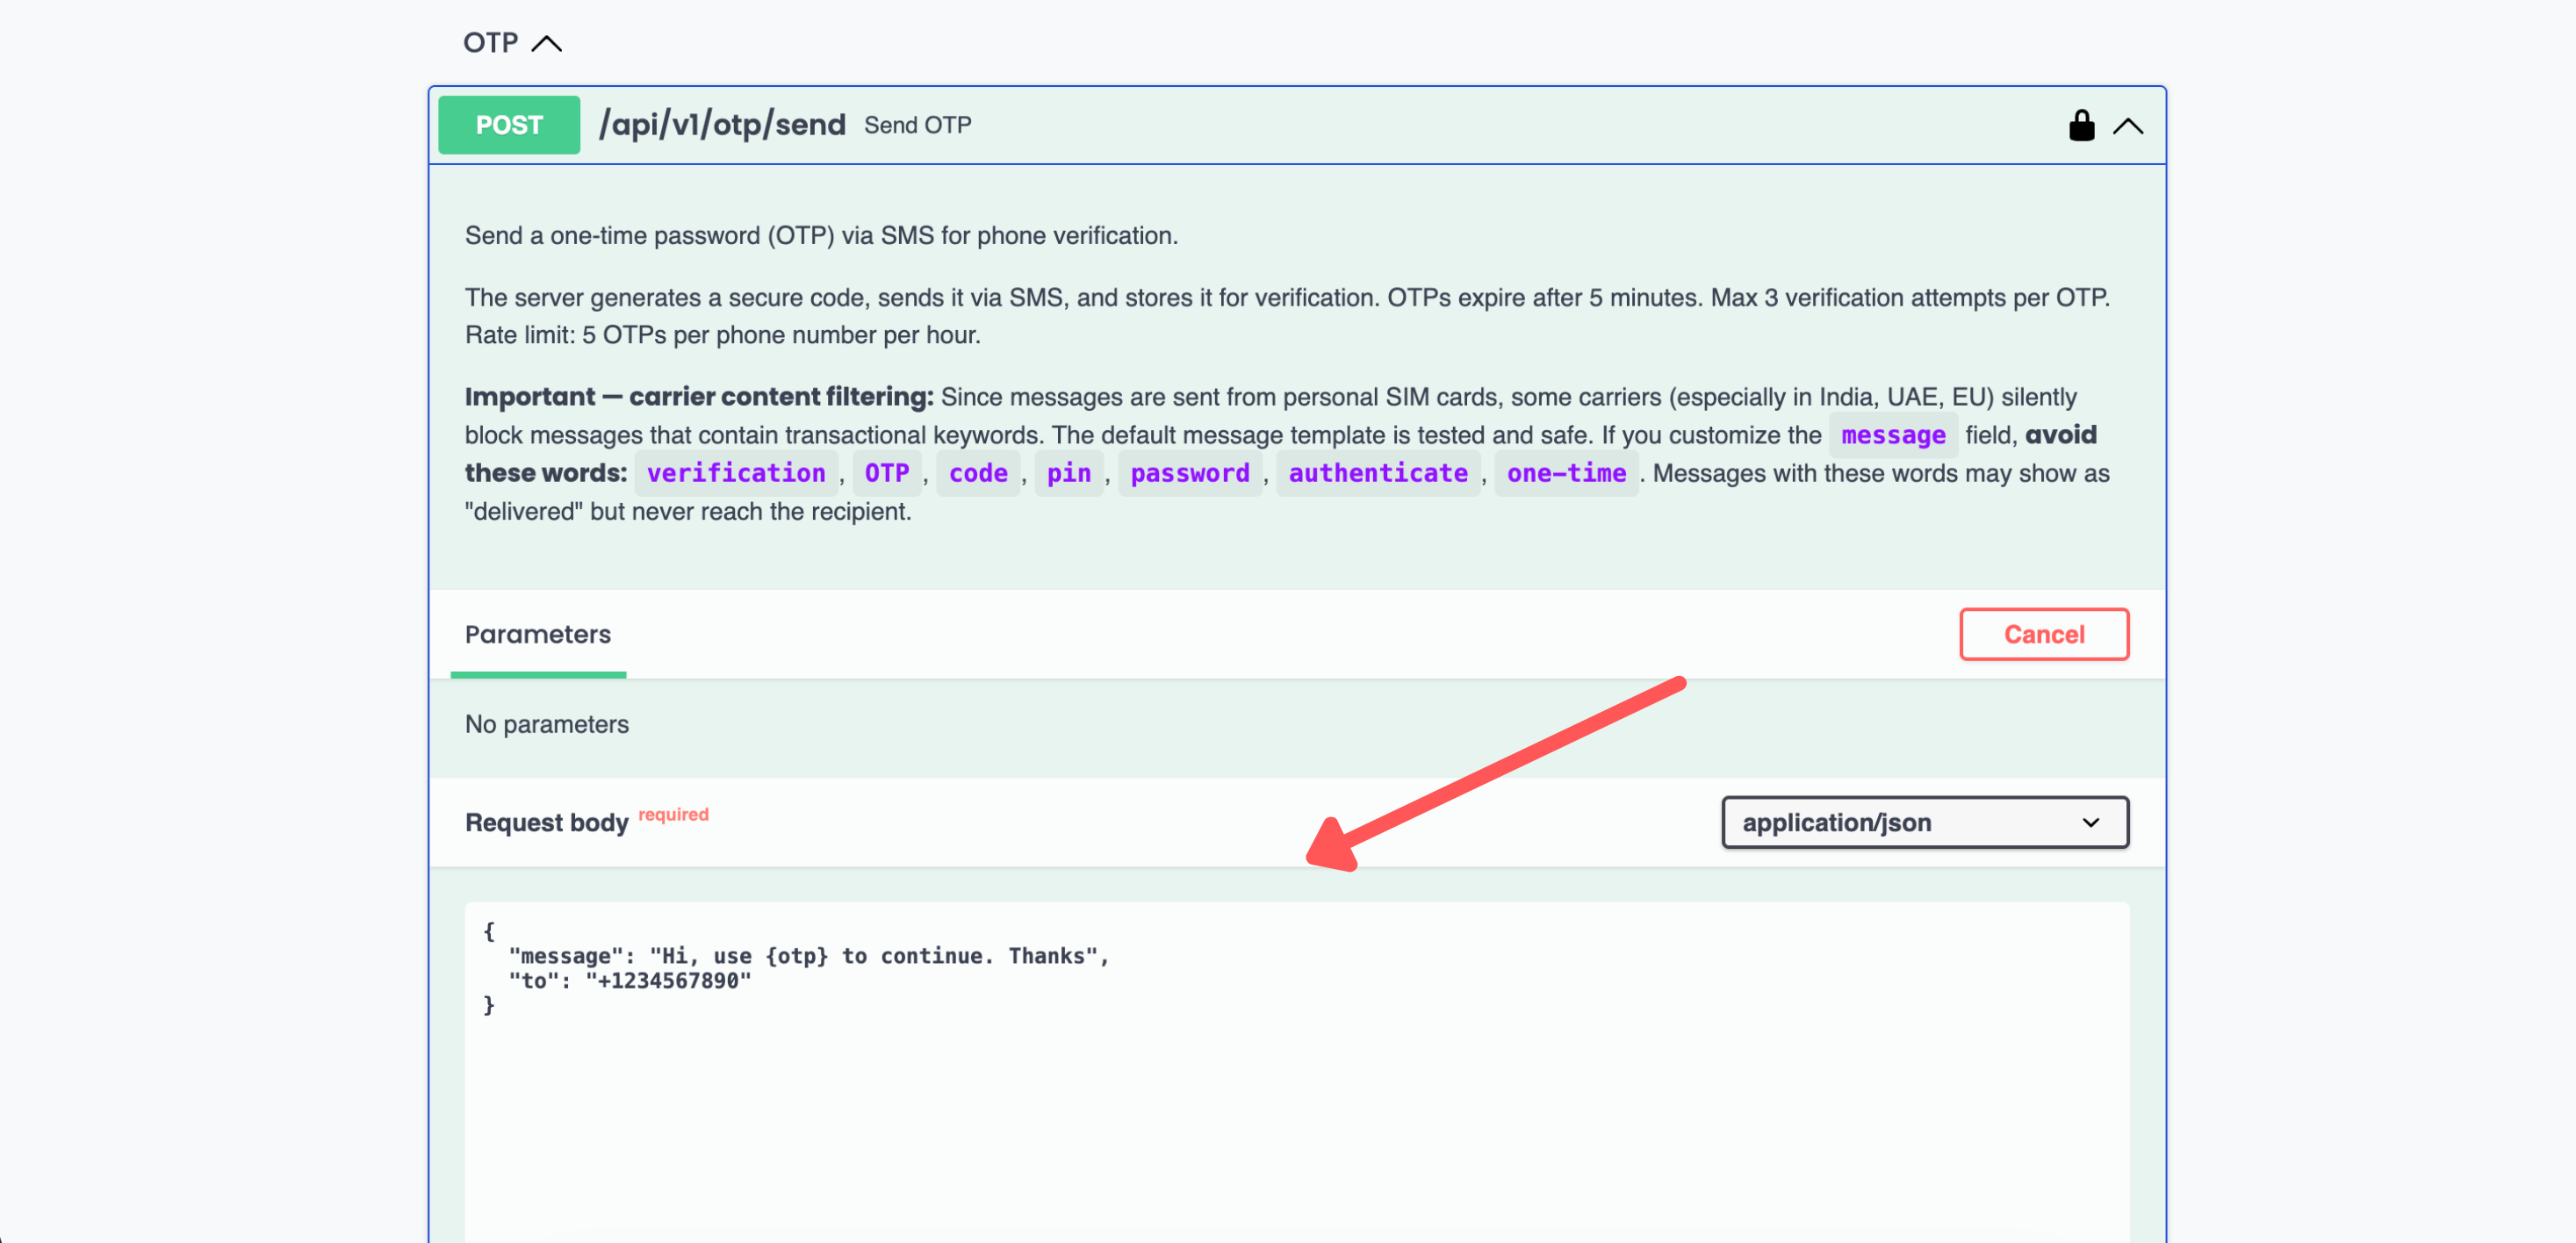Image resolution: width=2576 pixels, height=1243 pixels.
Task: Select the OTP keyword badge
Action: pos(886,473)
